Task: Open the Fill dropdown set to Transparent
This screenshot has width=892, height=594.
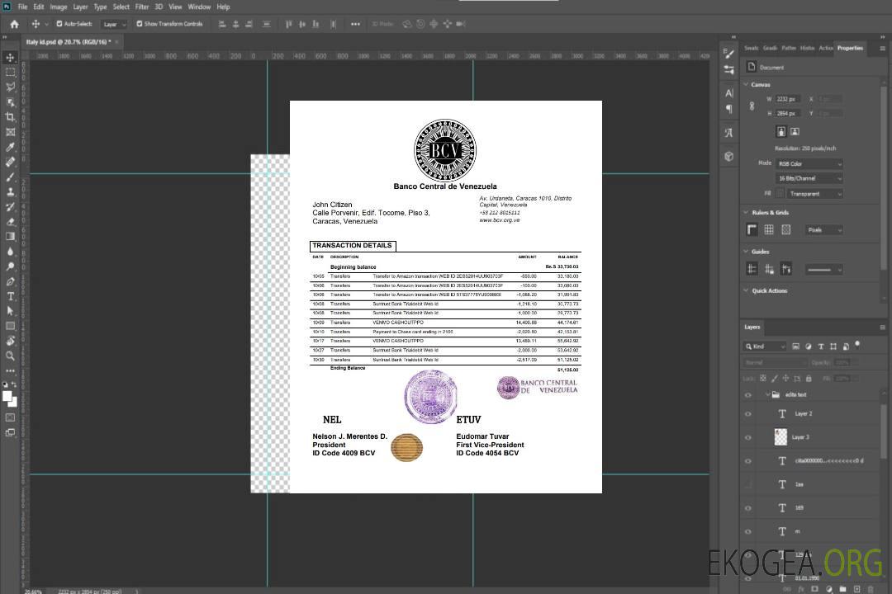Action: coord(815,194)
